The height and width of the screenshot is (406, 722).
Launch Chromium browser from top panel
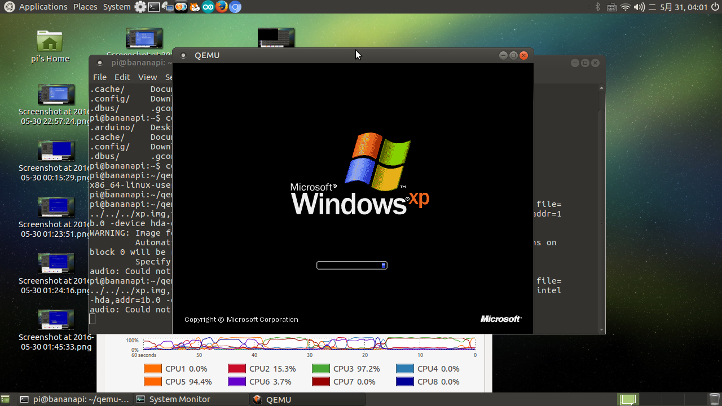tap(235, 7)
